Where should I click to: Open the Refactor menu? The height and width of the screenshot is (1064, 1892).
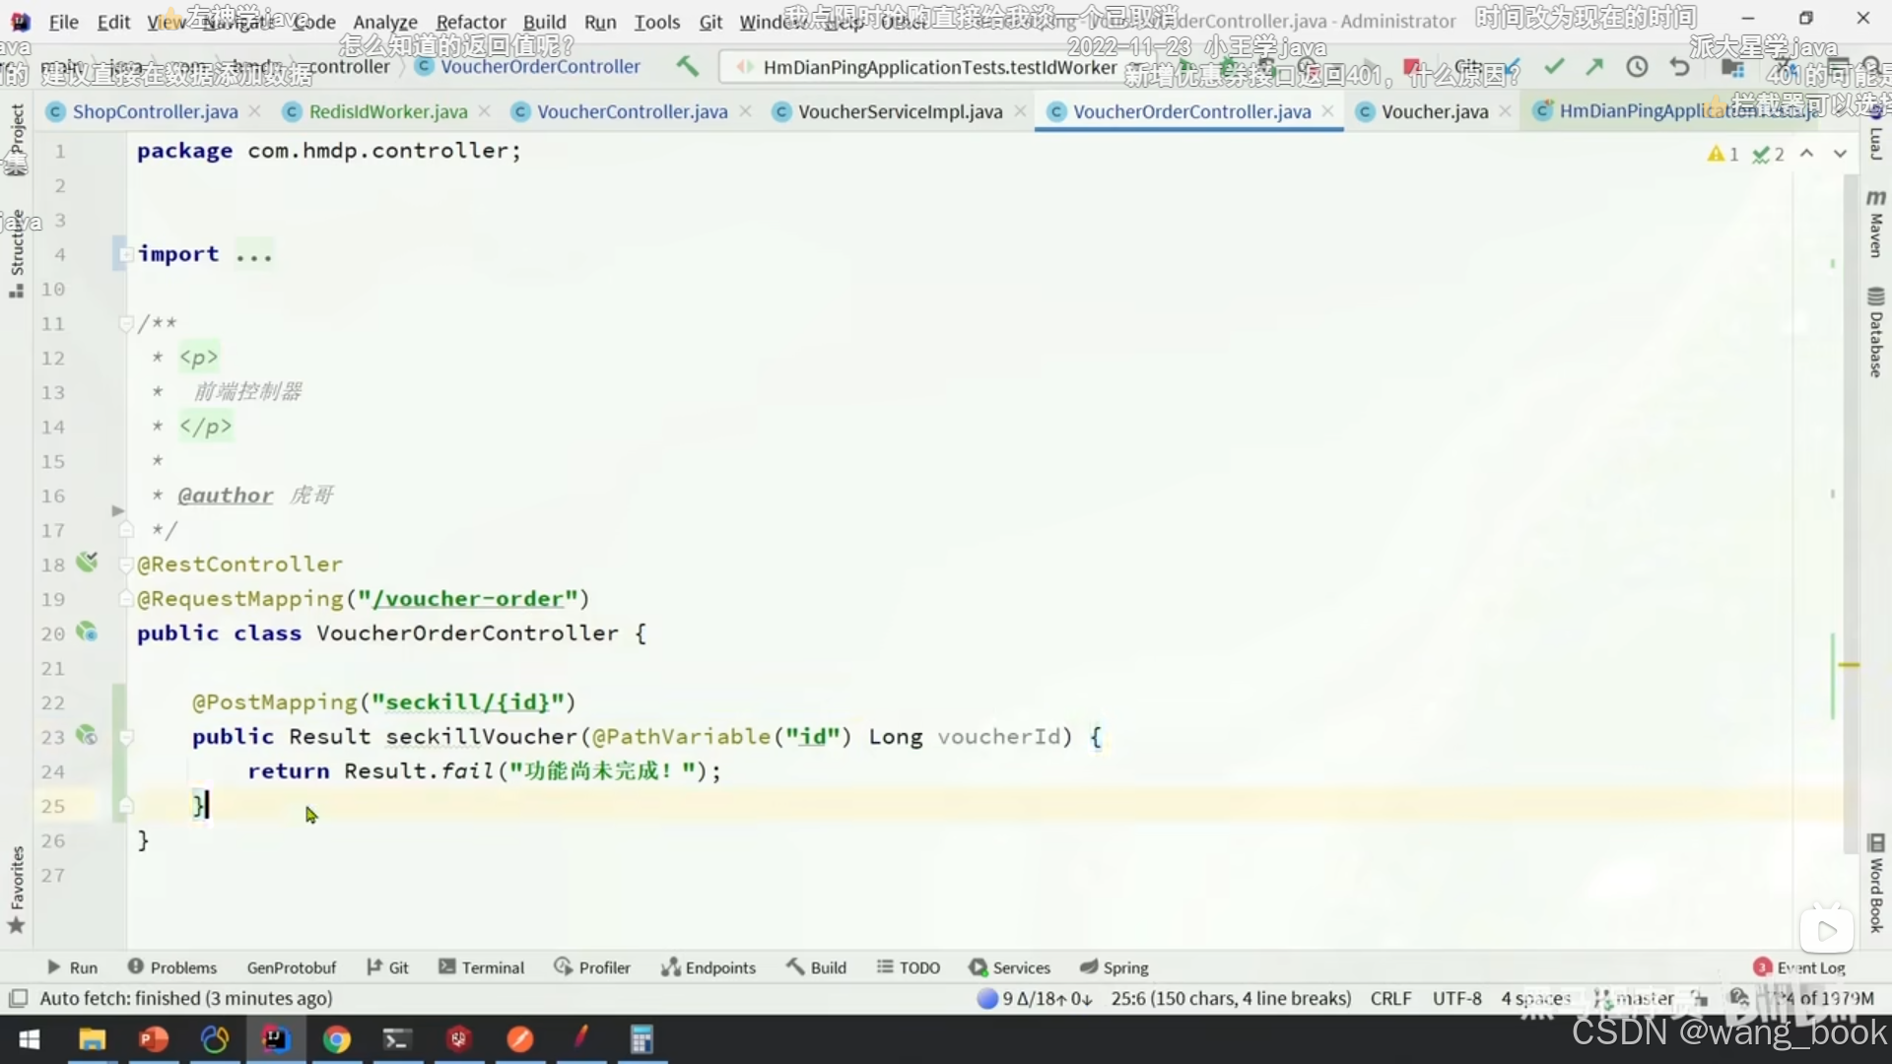coord(470,22)
